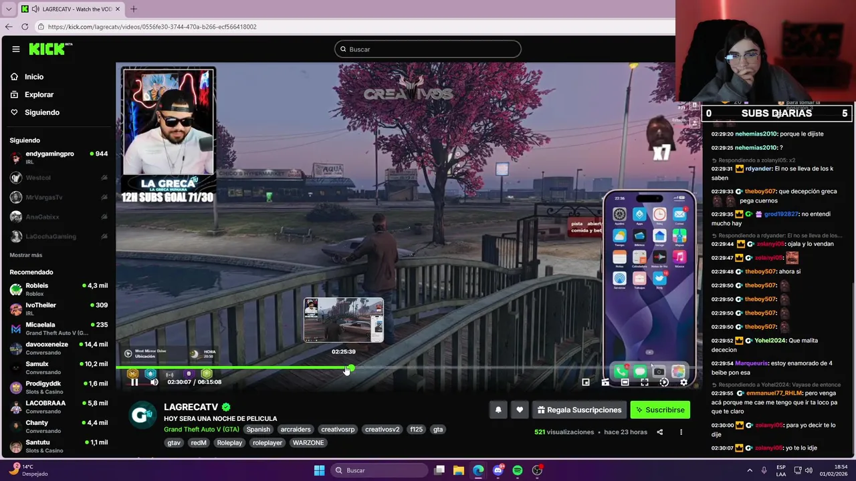Image resolution: width=856 pixels, height=481 pixels.
Task: Open Discord from taskbar
Action: (x=498, y=470)
